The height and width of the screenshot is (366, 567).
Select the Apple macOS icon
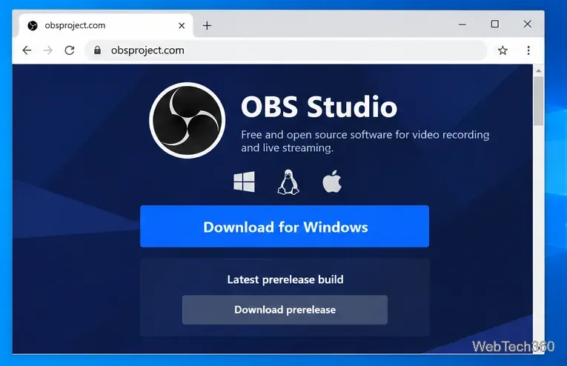(332, 182)
